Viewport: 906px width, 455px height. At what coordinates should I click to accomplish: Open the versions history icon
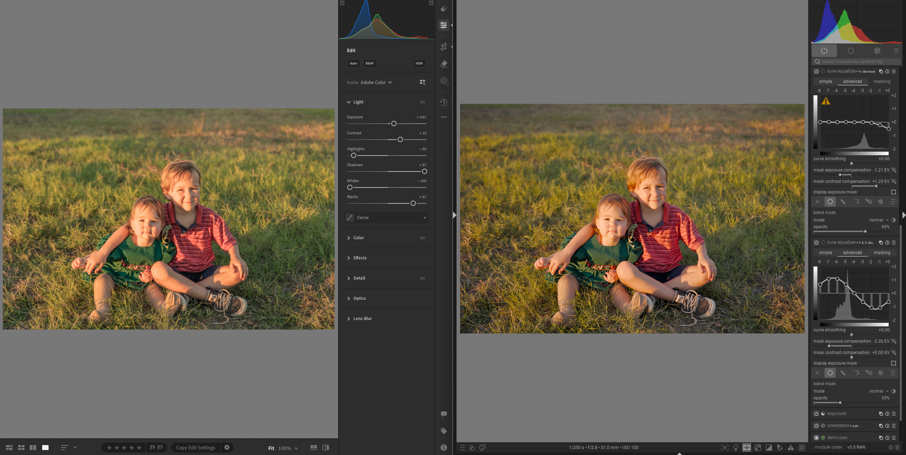tap(443, 102)
